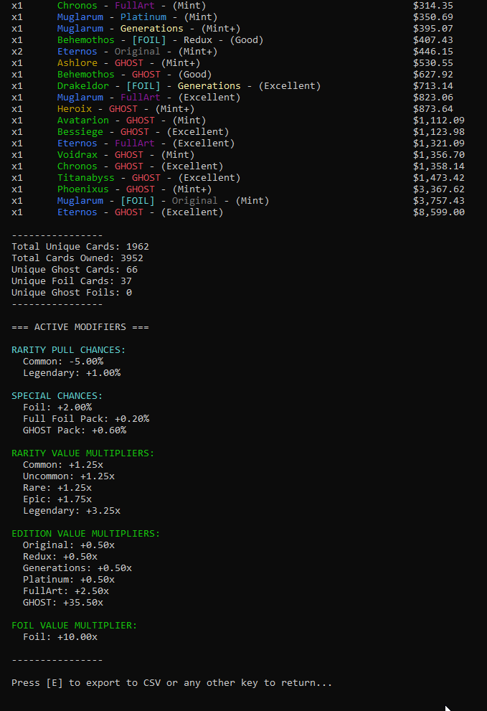Select the Legendary +3.25x multiplier line
This screenshot has height=711, width=487.
72,511
